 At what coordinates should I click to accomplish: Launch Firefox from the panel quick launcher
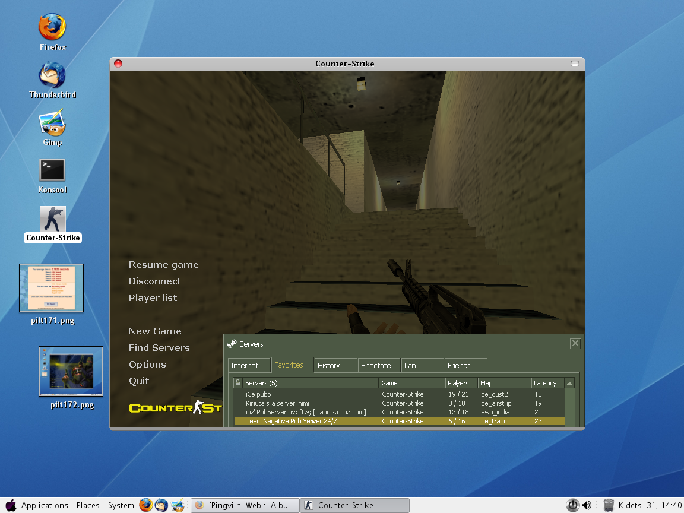coord(145,505)
